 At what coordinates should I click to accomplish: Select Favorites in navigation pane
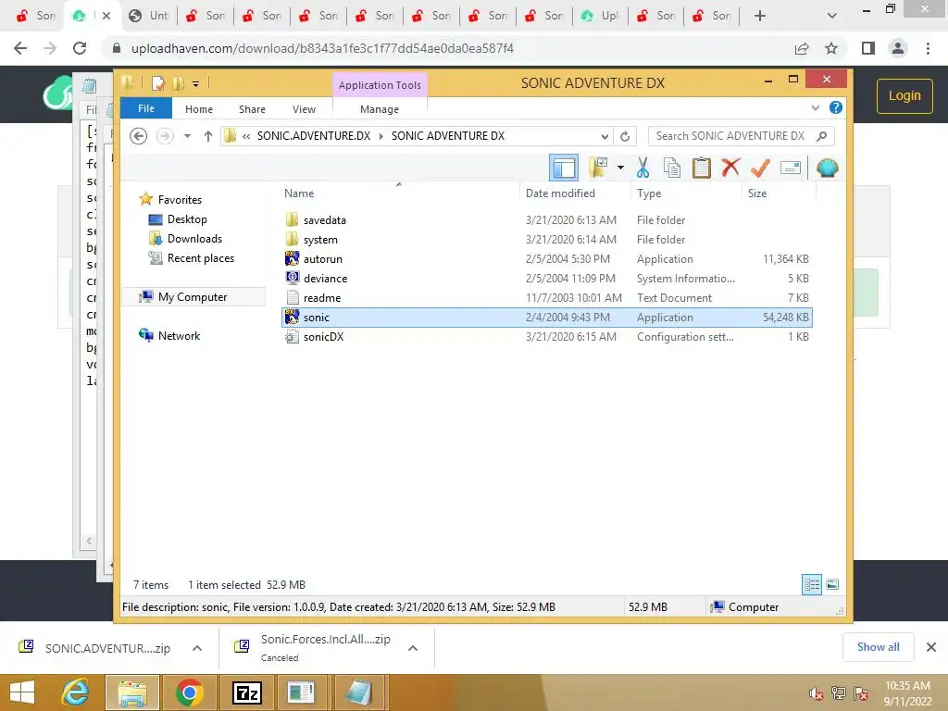coord(180,200)
